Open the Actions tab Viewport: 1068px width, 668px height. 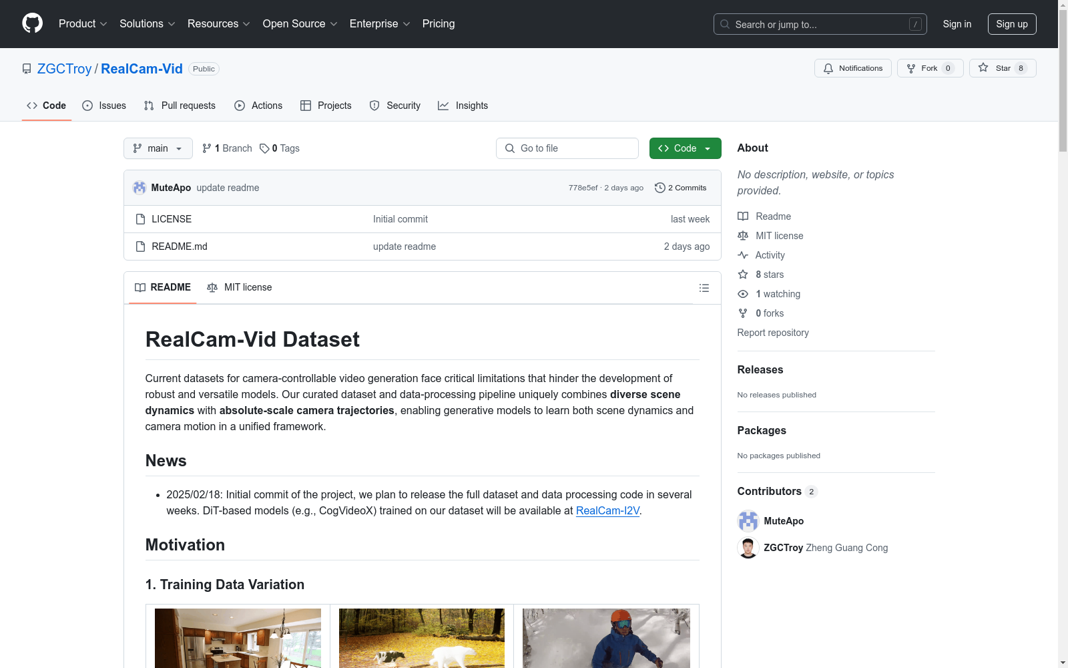coord(258,106)
